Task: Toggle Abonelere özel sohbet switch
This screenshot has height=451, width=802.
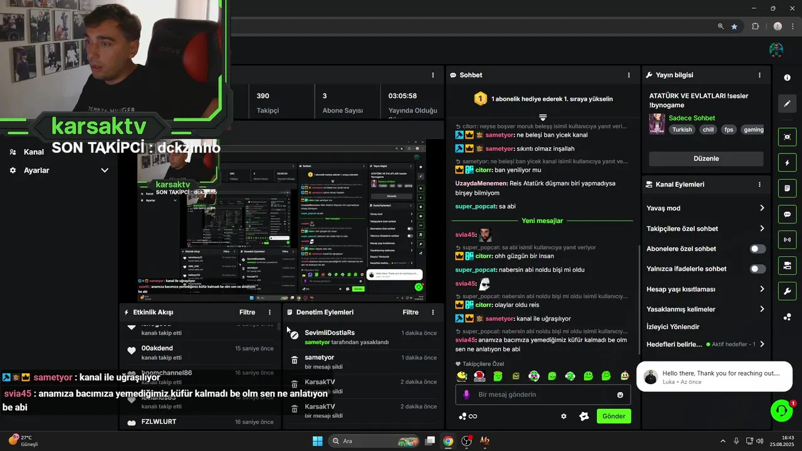Action: coord(758,249)
